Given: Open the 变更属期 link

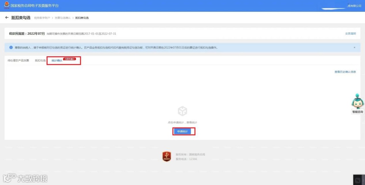Looking at the screenshot, I should pos(350,34).
